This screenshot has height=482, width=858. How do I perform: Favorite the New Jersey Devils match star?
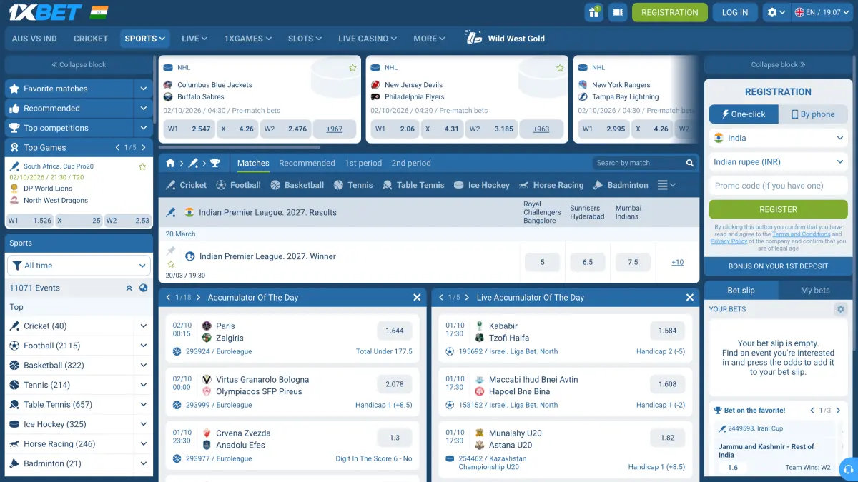click(560, 68)
